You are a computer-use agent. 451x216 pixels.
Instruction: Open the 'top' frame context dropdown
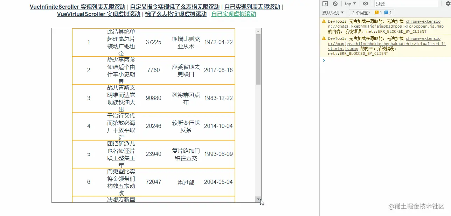click(350, 3)
